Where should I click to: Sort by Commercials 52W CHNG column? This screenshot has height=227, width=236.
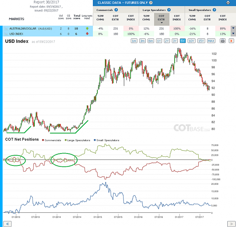pos(100,18)
